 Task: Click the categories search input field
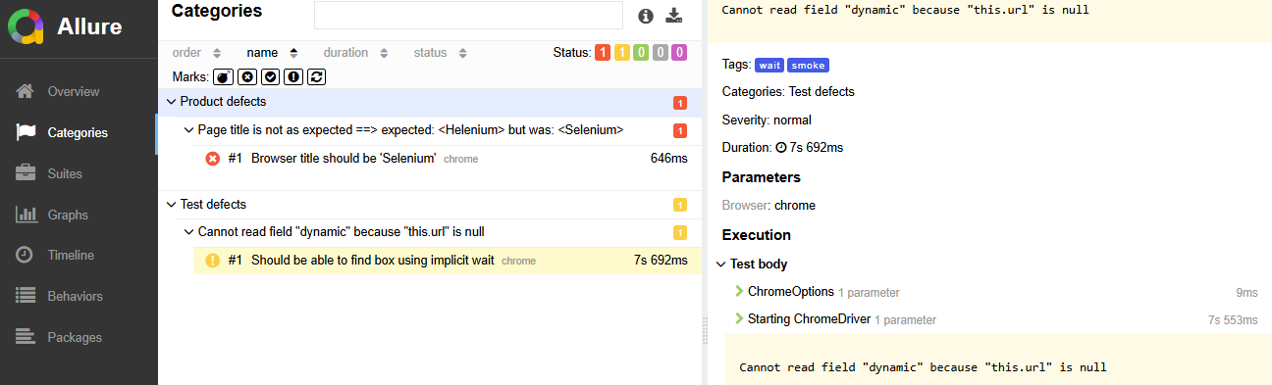click(468, 16)
